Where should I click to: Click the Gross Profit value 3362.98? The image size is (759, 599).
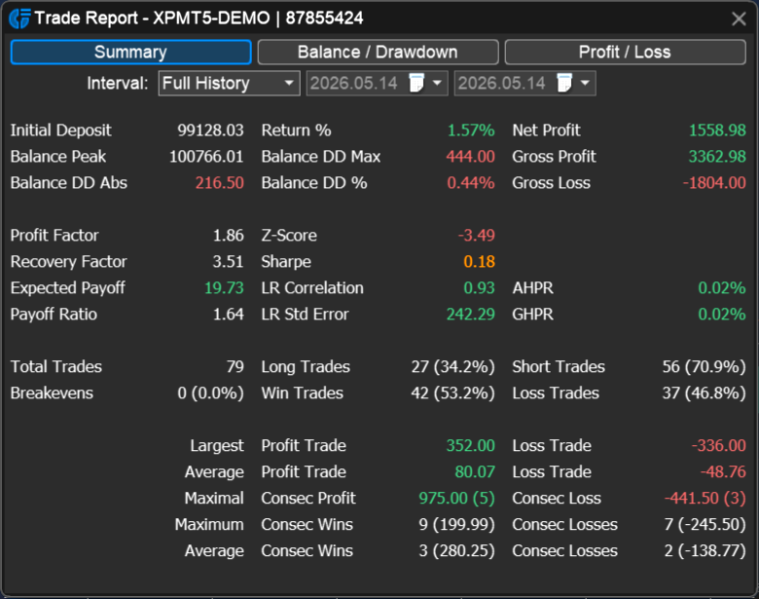tap(717, 157)
